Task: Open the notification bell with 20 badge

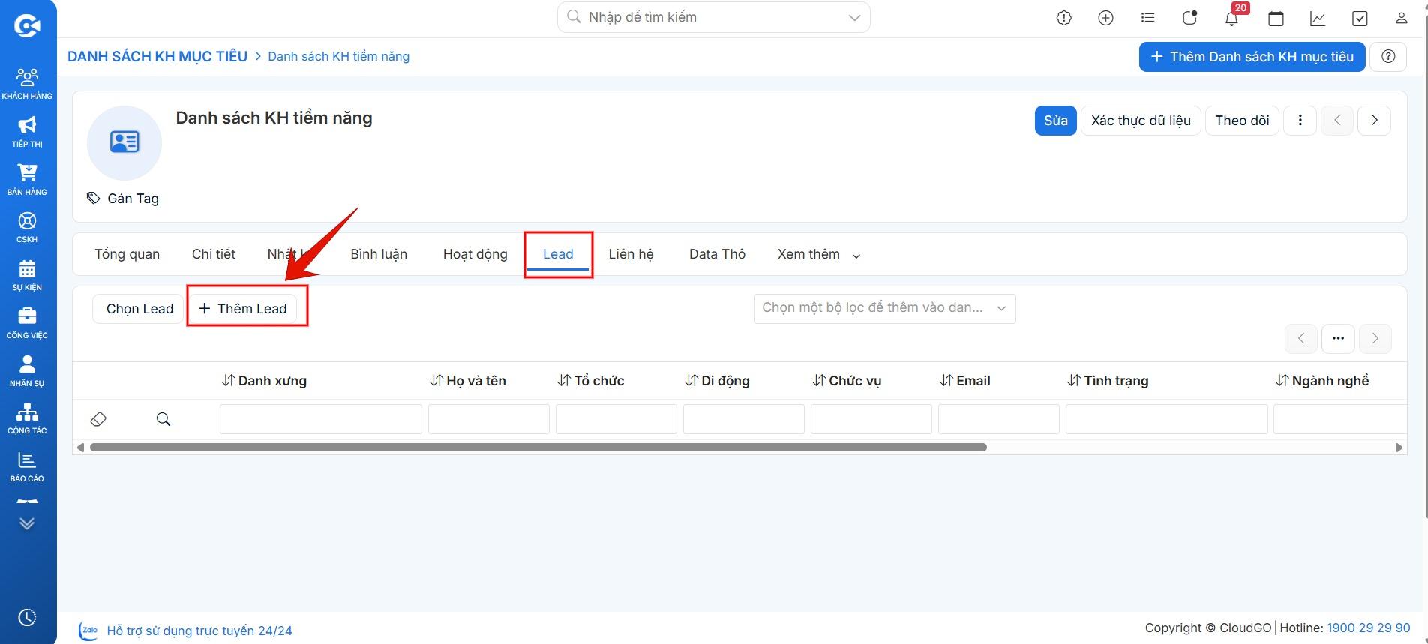Action: pyautogui.click(x=1231, y=18)
